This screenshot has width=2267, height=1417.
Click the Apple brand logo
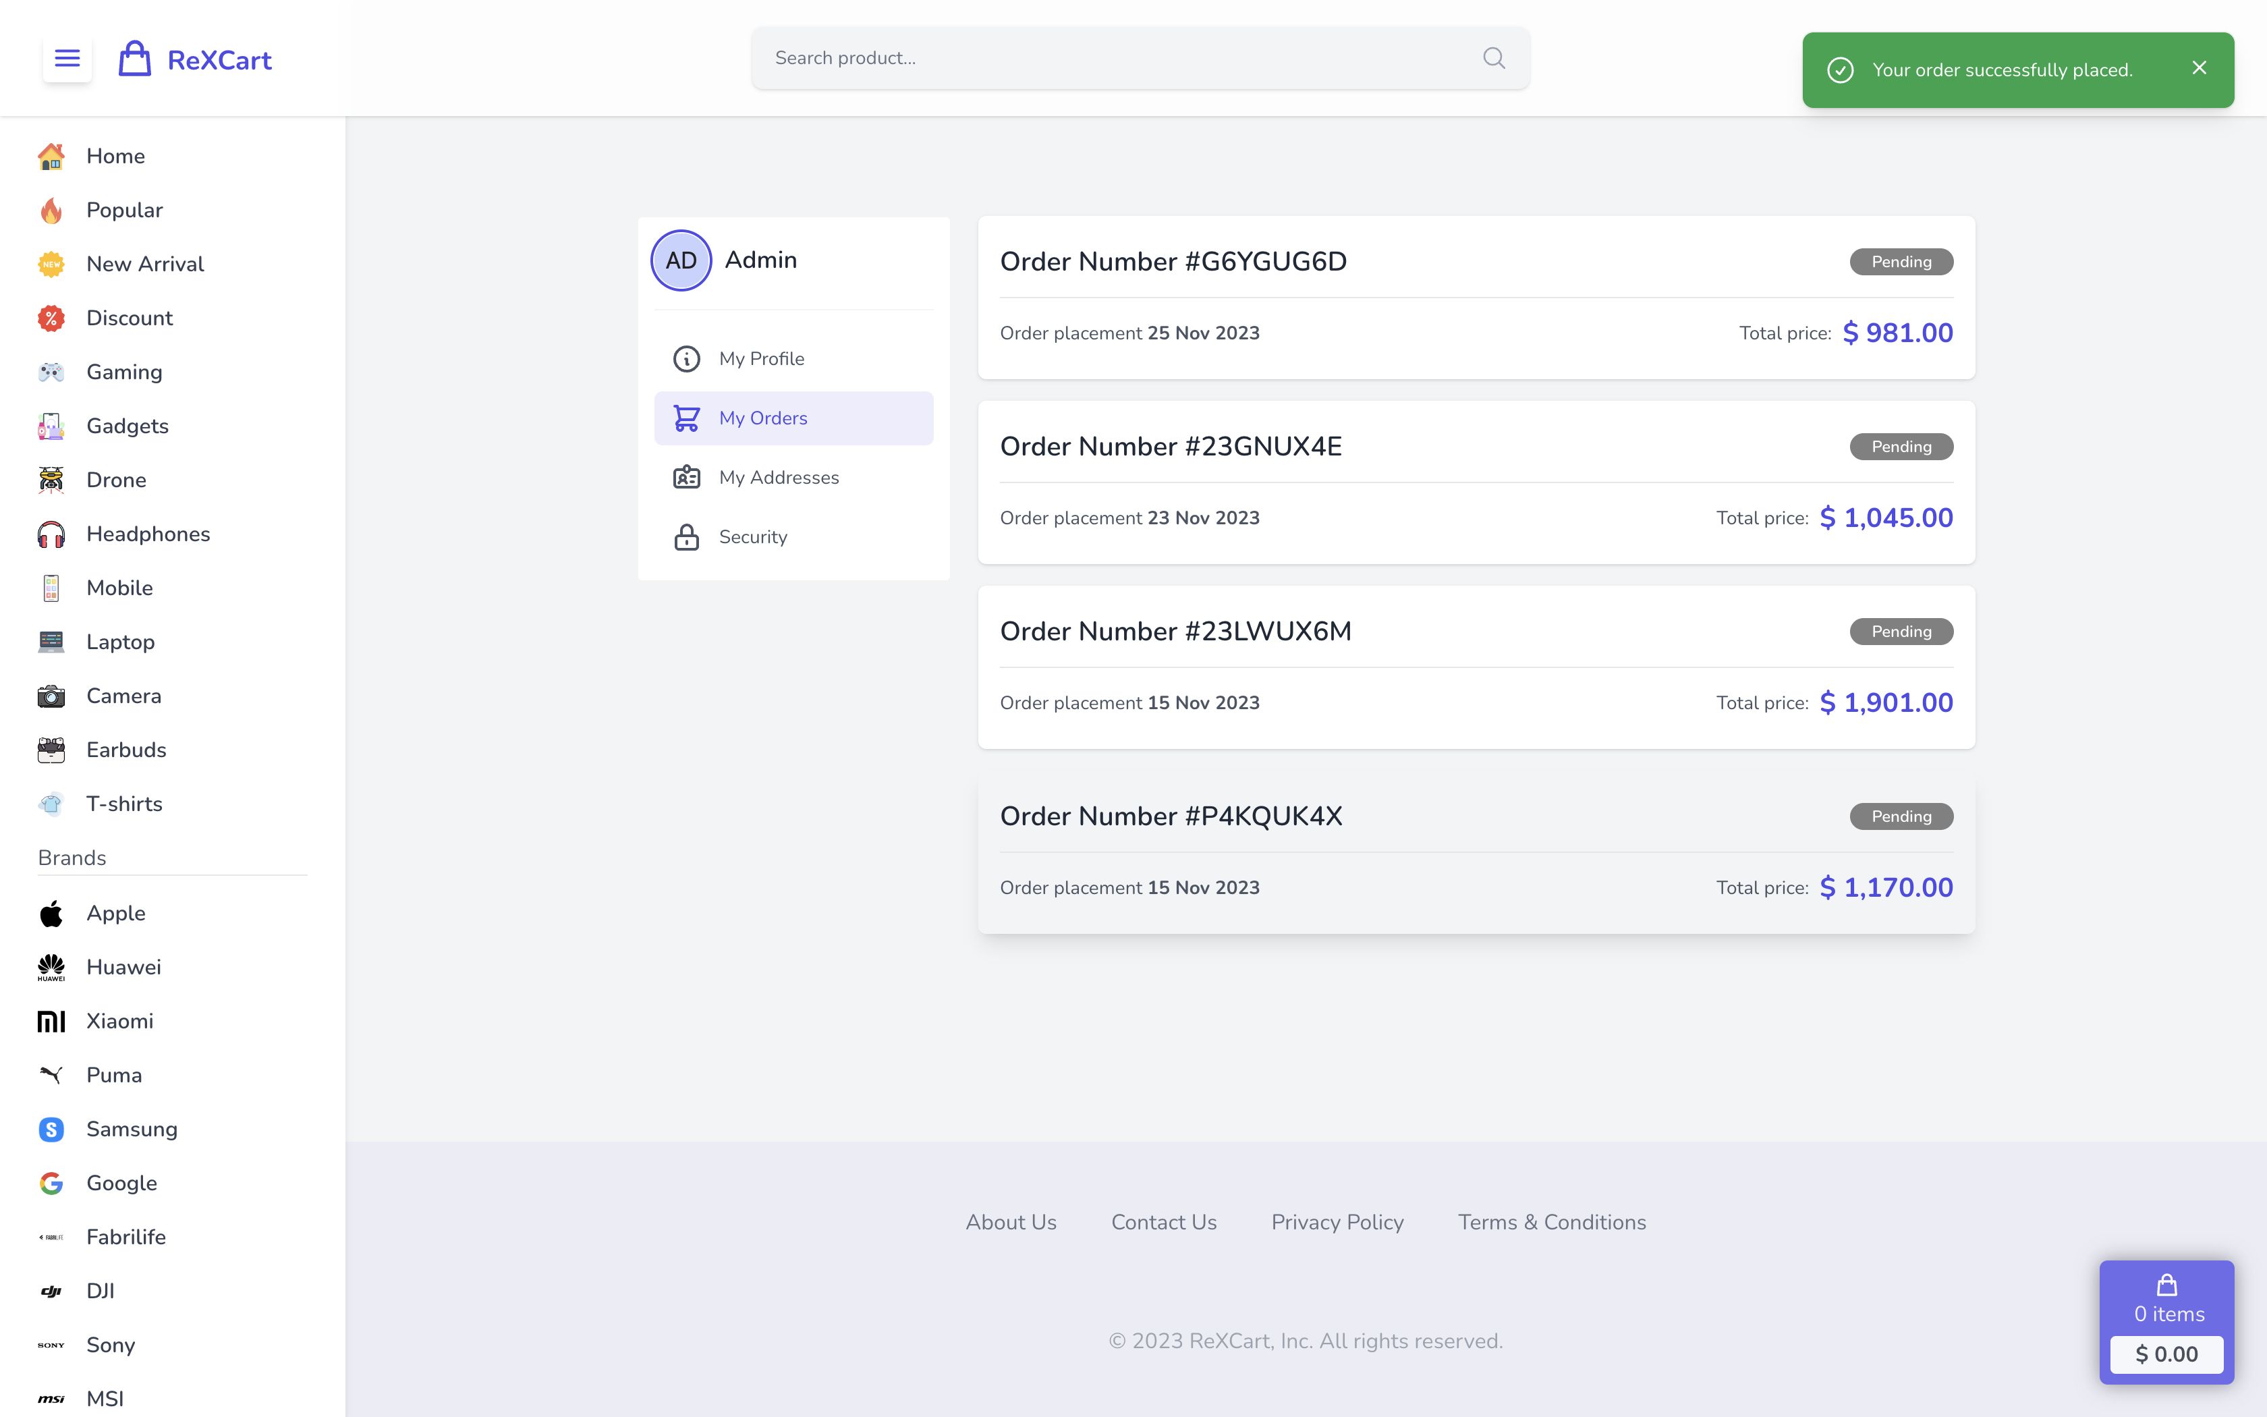click(x=51, y=914)
